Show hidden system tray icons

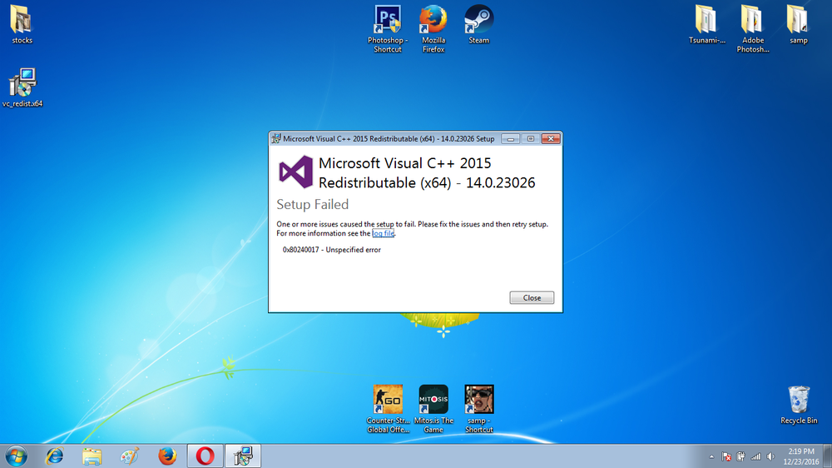[711, 457]
